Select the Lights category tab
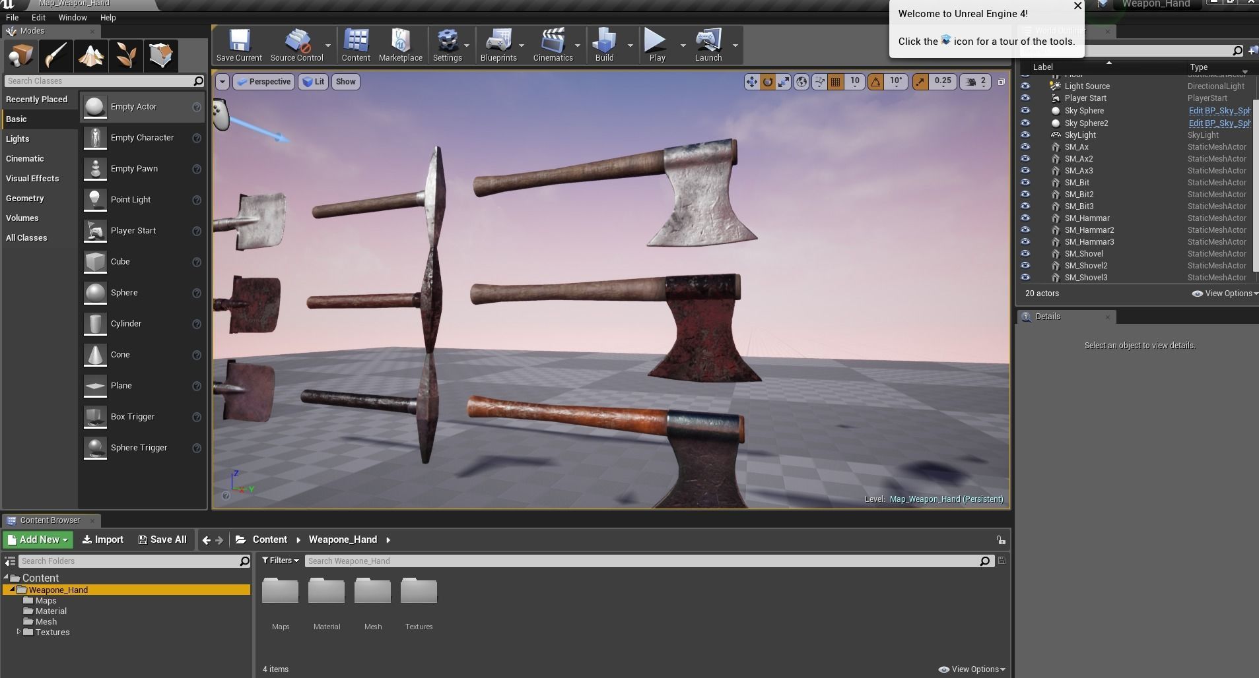This screenshot has height=678, width=1259. (18, 139)
